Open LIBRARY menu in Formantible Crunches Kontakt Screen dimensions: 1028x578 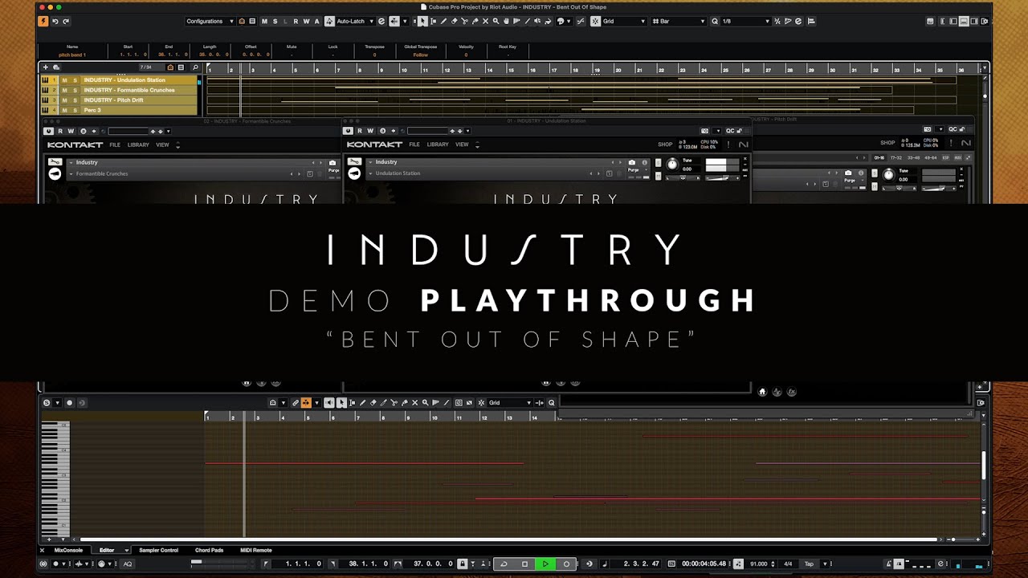click(138, 144)
